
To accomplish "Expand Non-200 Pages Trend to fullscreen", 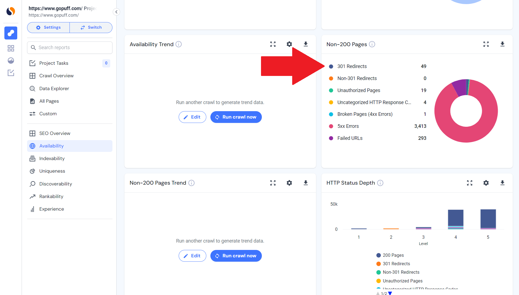I will coord(273,183).
